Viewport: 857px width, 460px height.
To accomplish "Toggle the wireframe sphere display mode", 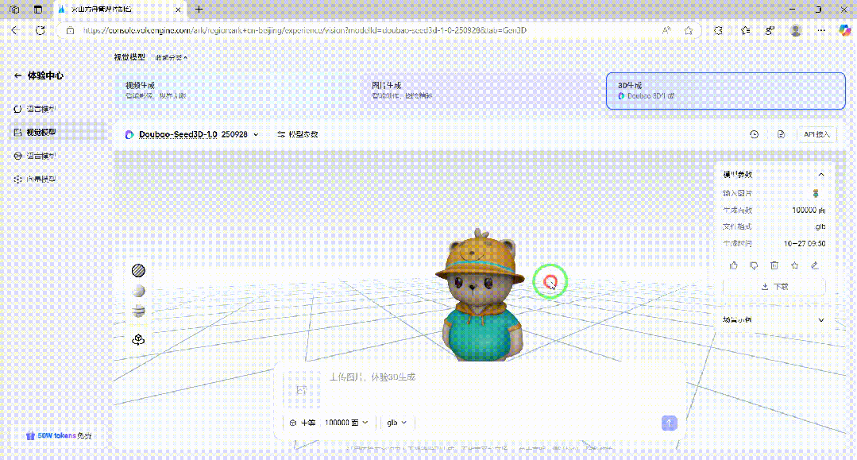I will pos(138,311).
